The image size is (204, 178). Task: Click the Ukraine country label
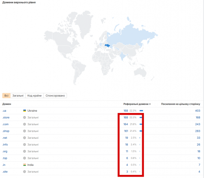[x=32, y=111]
